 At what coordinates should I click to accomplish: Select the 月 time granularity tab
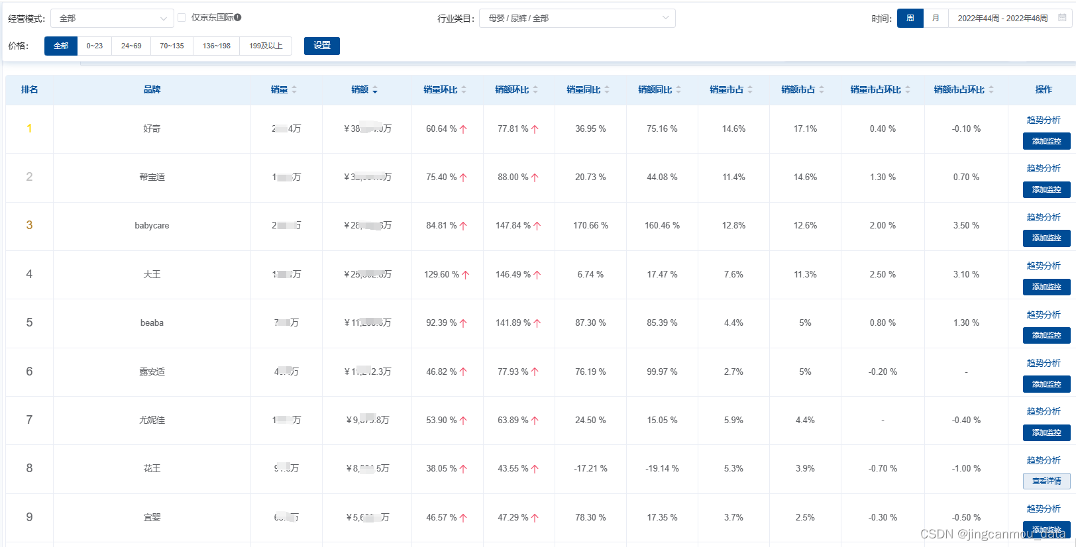click(936, 18)
